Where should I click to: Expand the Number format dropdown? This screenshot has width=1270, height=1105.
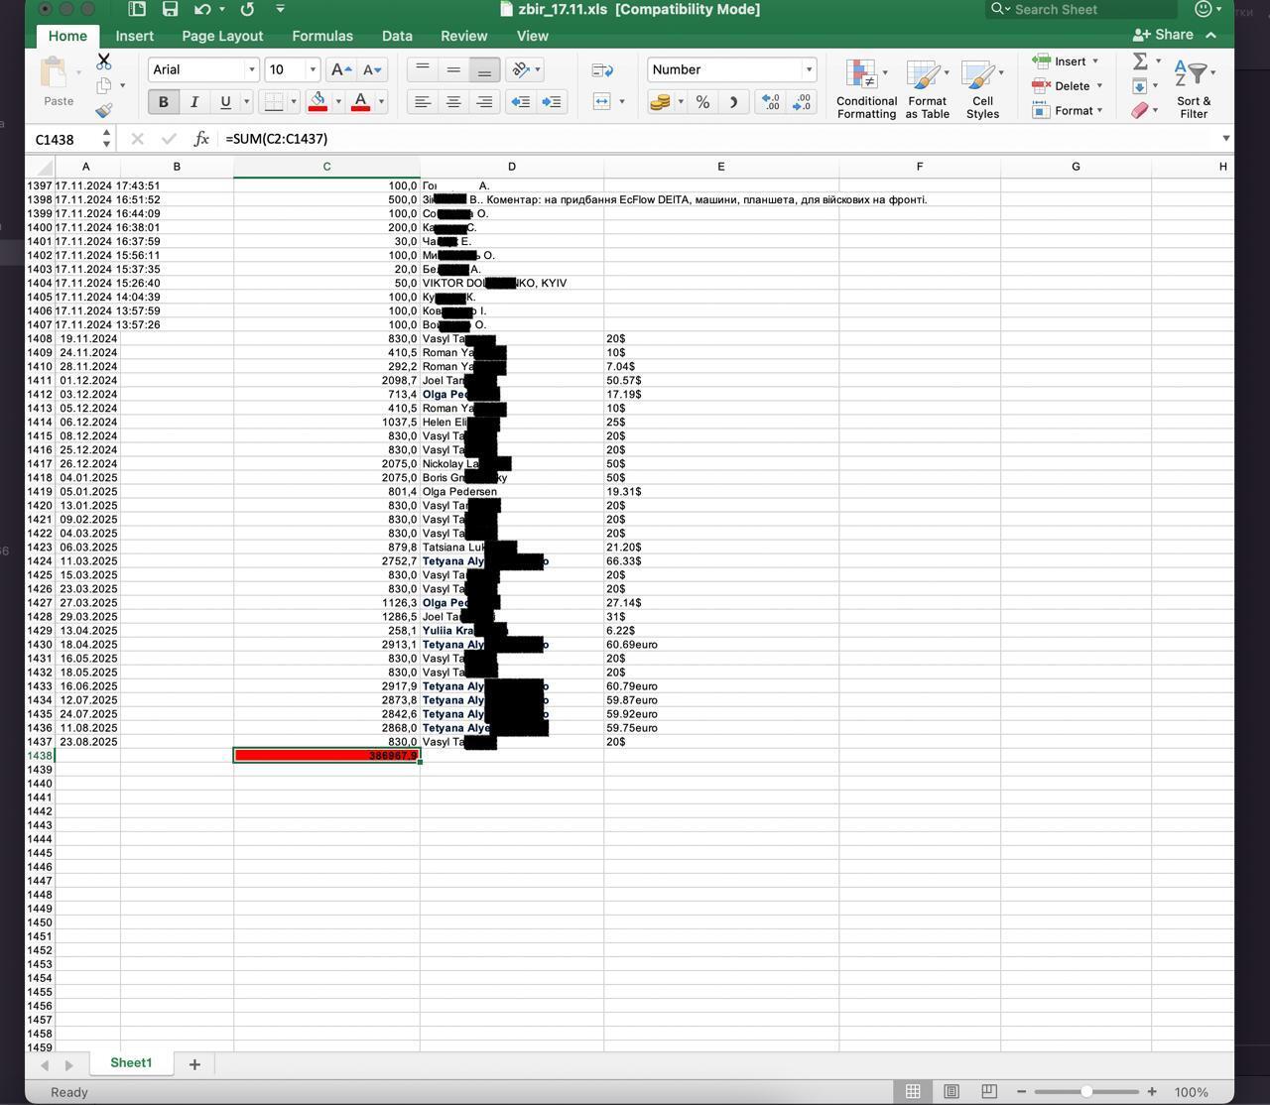(x=809, y=69)
